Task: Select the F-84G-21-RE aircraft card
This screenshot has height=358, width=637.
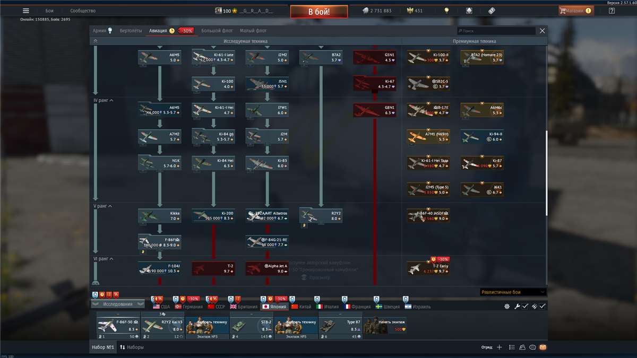Action: pos(267,242)
